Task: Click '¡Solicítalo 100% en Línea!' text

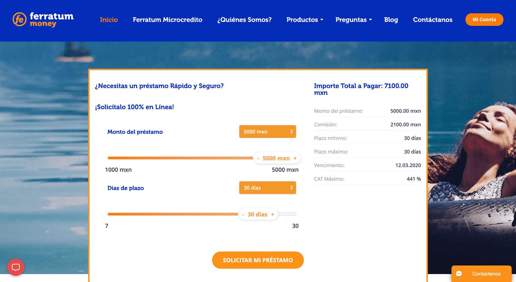Action: coord(134,107)
